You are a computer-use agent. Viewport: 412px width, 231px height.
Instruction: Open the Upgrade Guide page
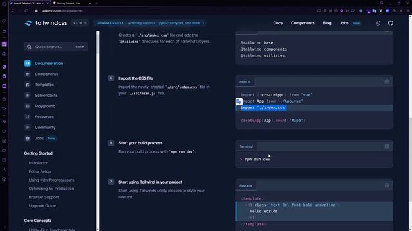(x=42, y=206)
